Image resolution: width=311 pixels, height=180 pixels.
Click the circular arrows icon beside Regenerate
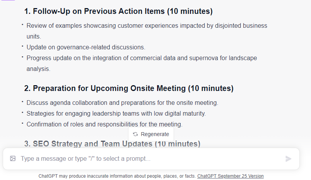click(135, 134)
